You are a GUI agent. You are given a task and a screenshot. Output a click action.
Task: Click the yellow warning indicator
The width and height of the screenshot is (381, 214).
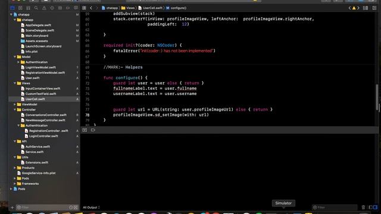click(x=354, y=8)
